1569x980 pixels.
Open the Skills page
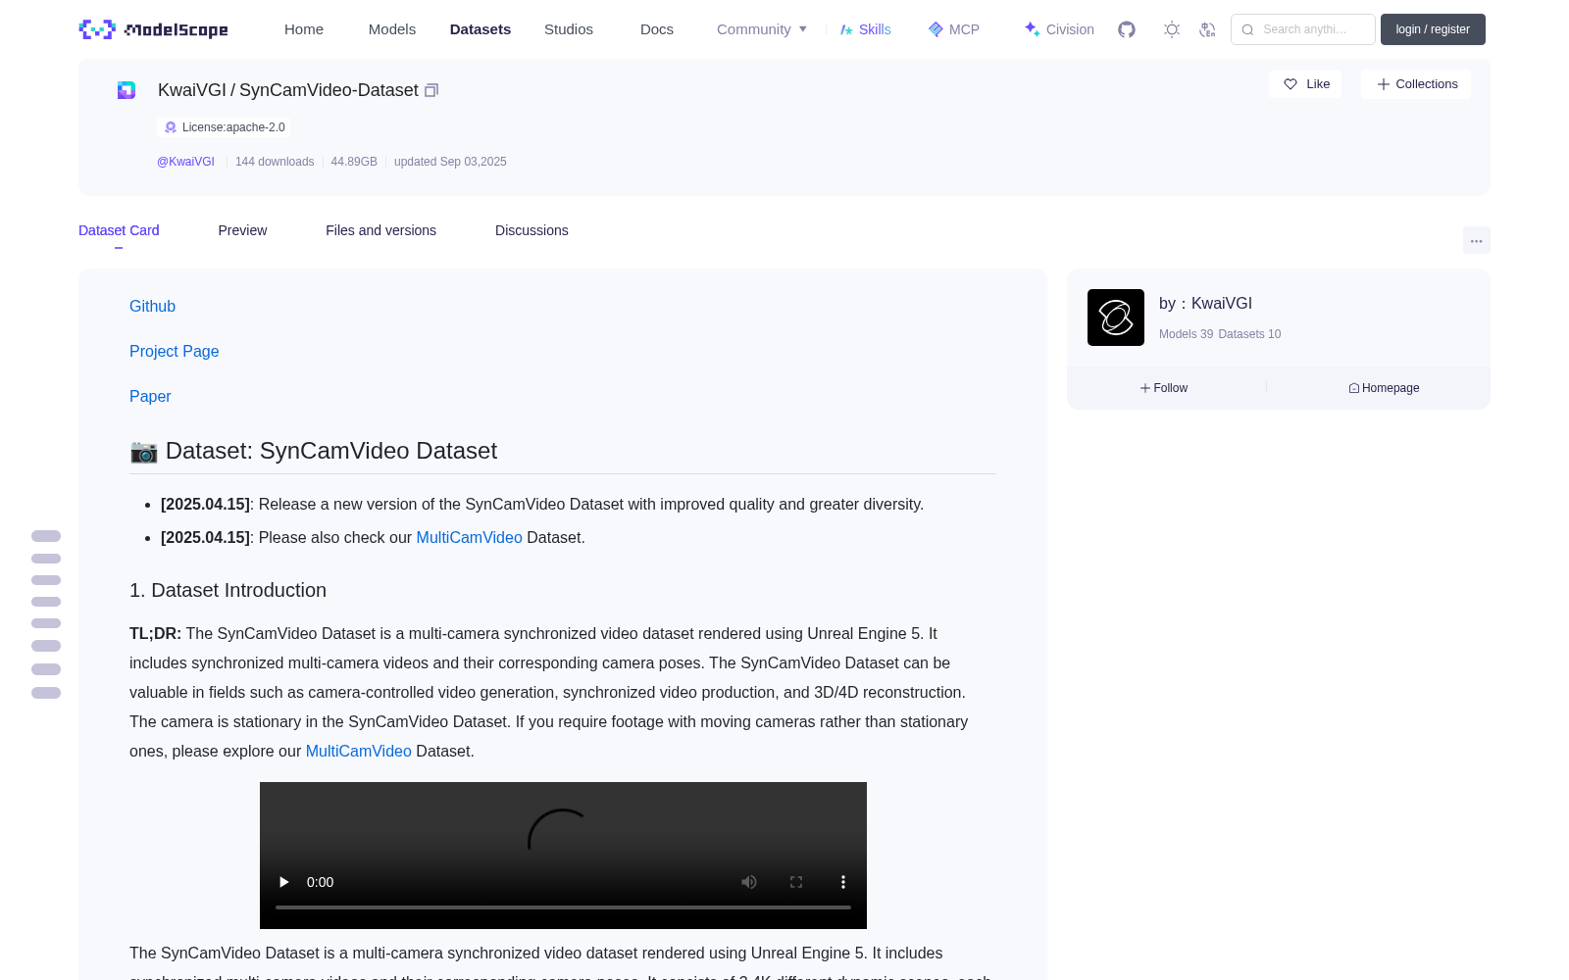[x=865, y=29]
